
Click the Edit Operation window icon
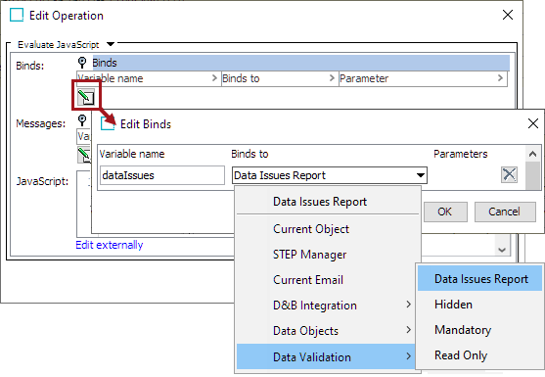tap(17, 16)
